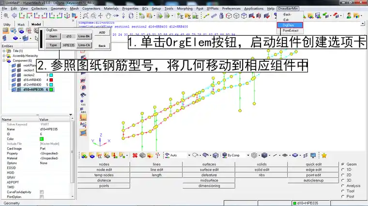Select the Post radio button
The image size is (368, 206).
pos(343,196)
